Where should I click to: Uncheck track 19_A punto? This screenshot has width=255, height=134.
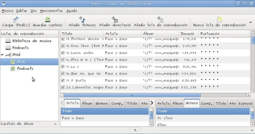click(63, 80)
